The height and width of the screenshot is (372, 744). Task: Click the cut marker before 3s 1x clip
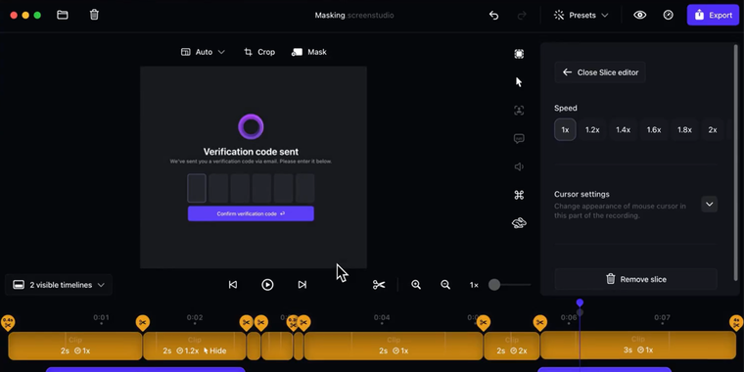539,323
